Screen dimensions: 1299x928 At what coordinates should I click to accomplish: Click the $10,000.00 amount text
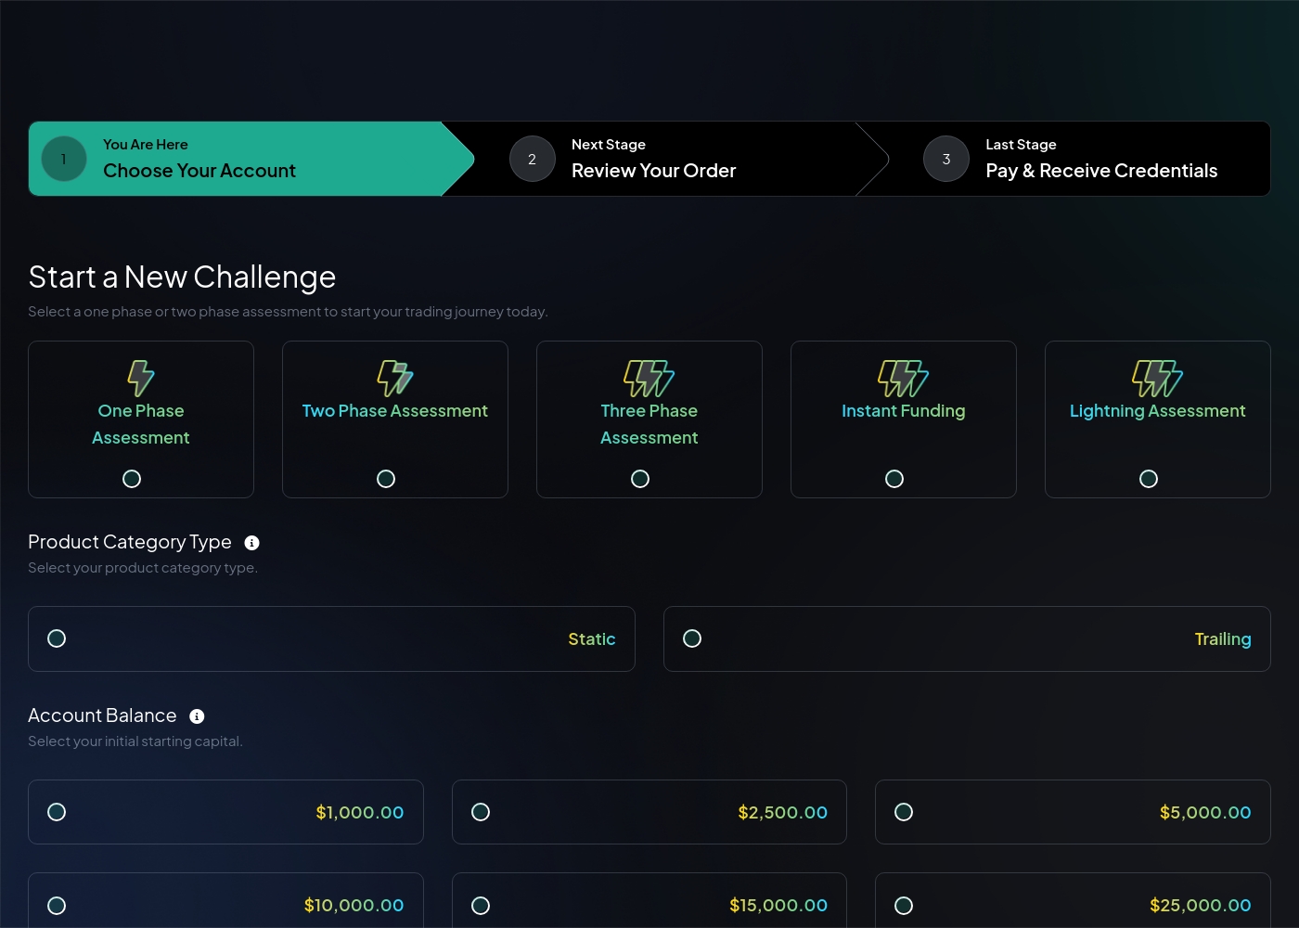pos(354,906)
